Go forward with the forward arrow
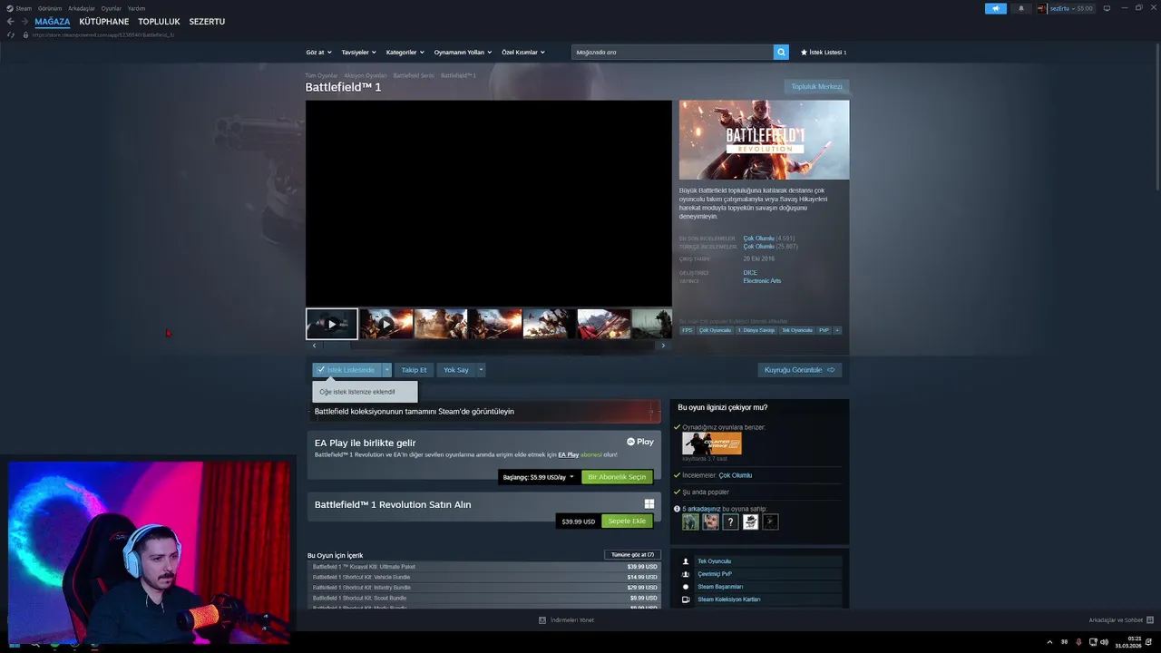The width and height of the screenshot is (1161, 653). click(x=24, y=21)
